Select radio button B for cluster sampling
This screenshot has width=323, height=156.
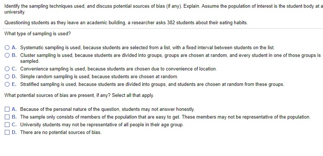coord(7,55)
